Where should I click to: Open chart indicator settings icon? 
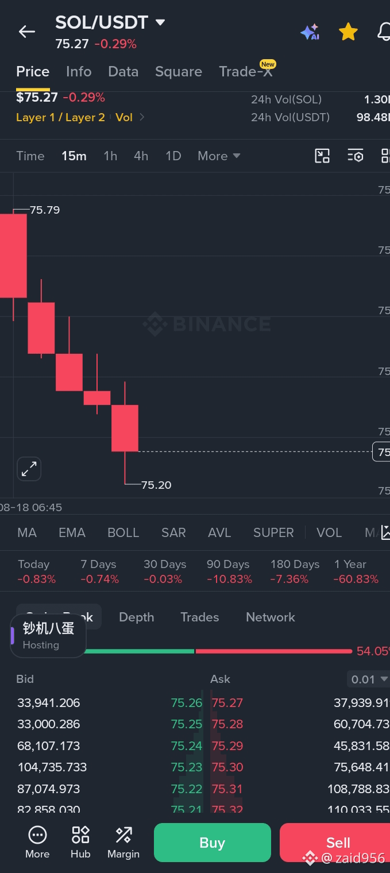click(356, 156)
